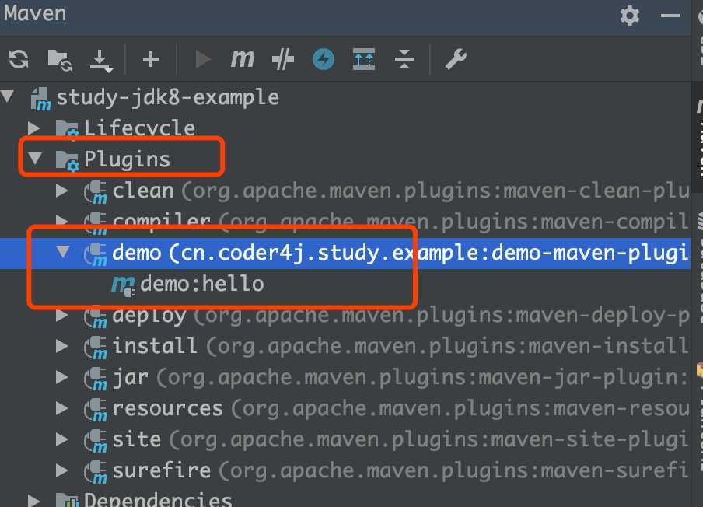Expand the jar plugin node
Viewport: 703px width, 507px height.
[62, 377]
